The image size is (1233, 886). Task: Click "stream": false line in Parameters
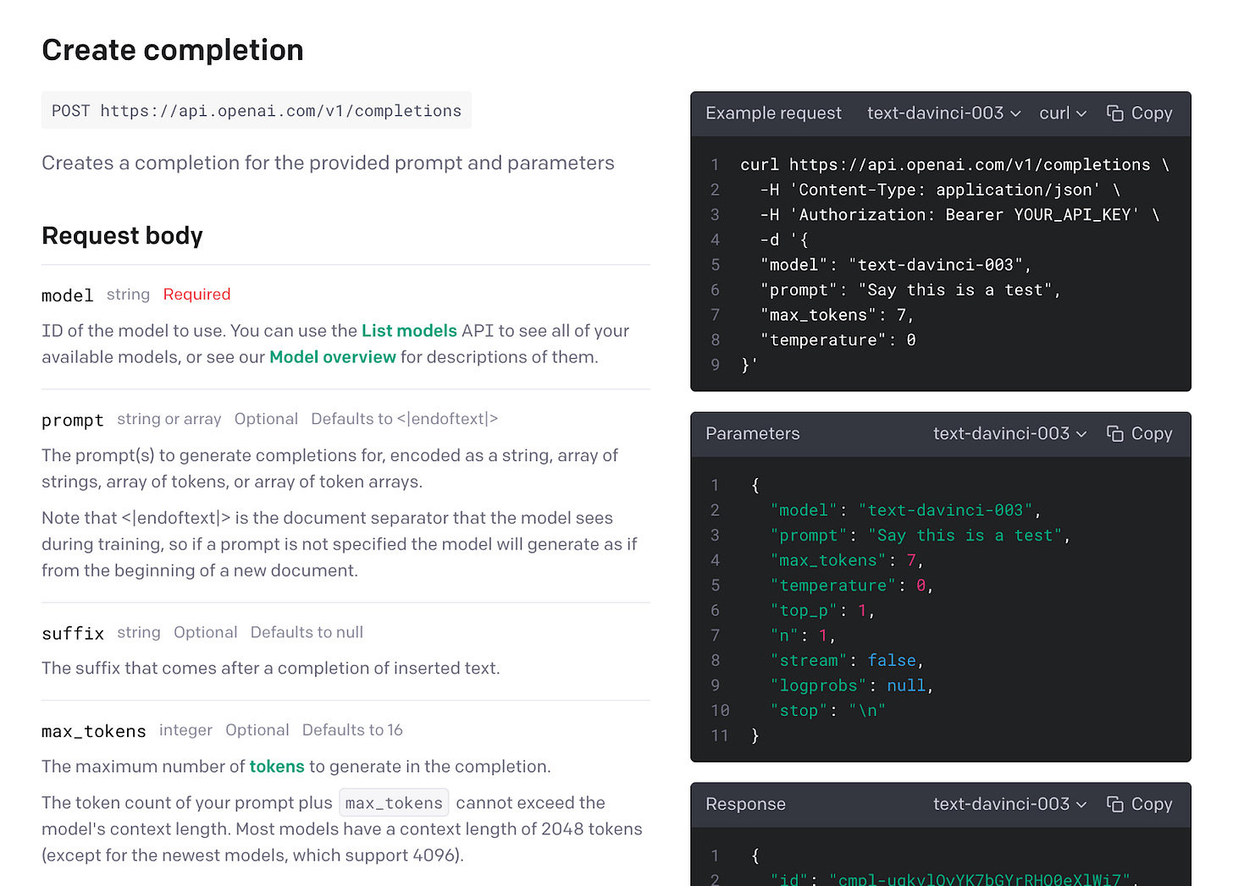847,661
